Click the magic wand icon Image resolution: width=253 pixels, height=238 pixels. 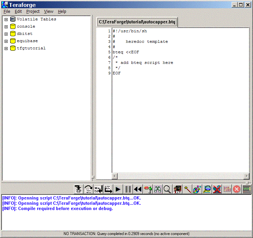point(187,189)
